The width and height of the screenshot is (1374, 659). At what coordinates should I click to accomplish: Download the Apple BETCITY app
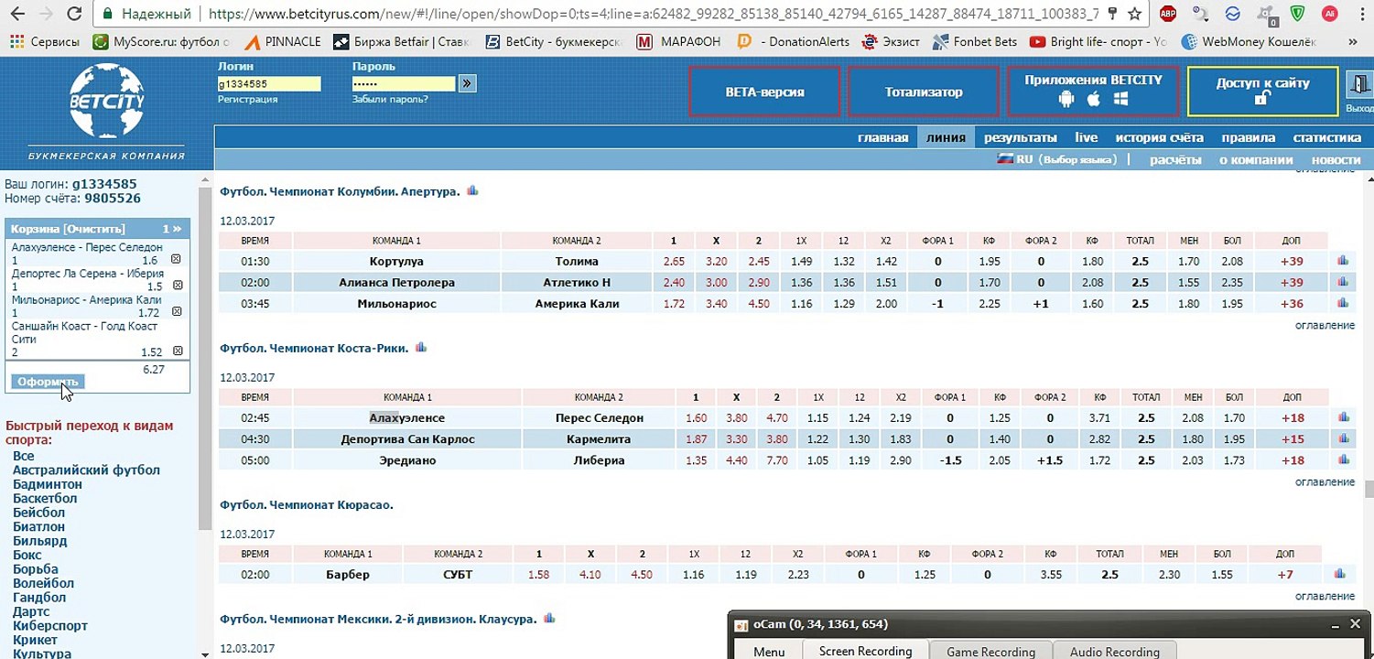1093,100
